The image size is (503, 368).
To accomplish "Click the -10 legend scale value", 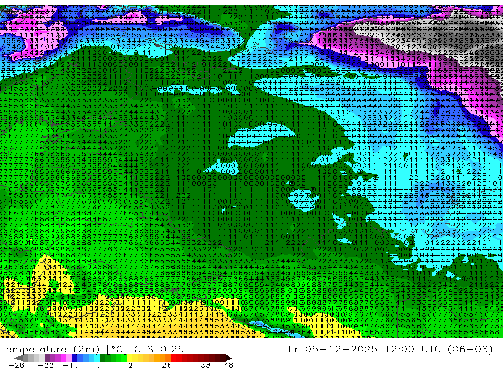I will click(x=71, y=365).
